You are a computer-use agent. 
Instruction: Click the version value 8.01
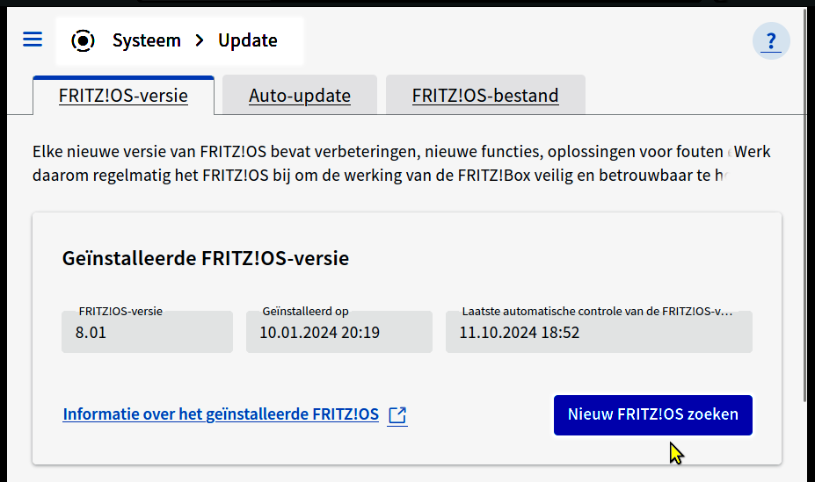click(x=91, y=333)
